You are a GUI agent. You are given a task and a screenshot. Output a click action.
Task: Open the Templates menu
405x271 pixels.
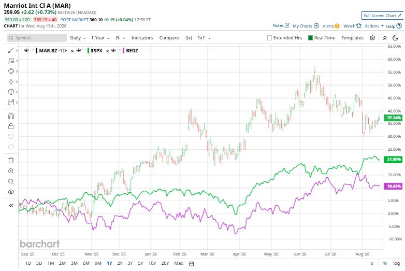(x=352, y=38)
